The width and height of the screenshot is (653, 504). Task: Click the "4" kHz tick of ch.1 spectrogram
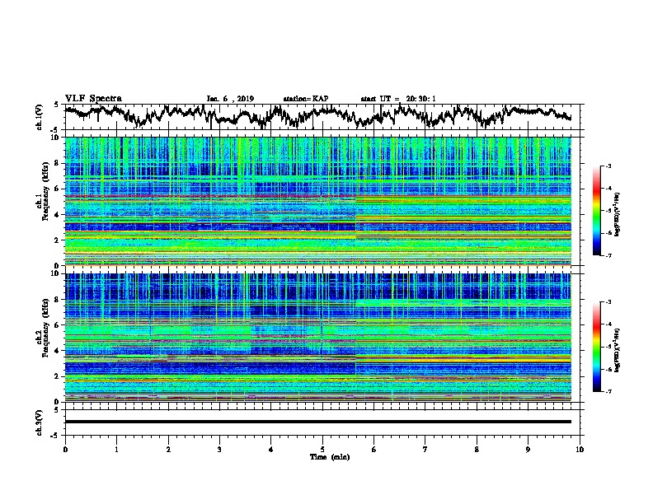click(x=58, y=215)
